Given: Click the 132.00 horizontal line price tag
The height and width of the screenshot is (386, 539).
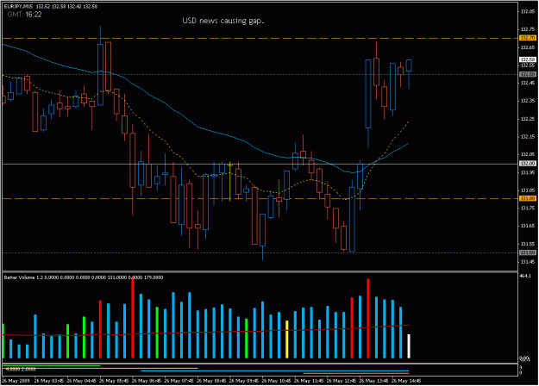Looking at the screenshot, I should pos(528,164).
